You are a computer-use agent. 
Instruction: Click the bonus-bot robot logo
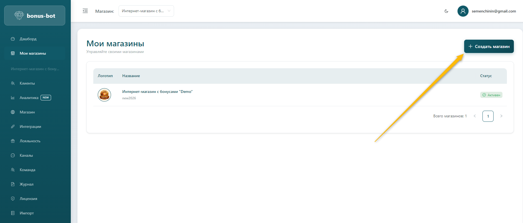coord(19,16)
